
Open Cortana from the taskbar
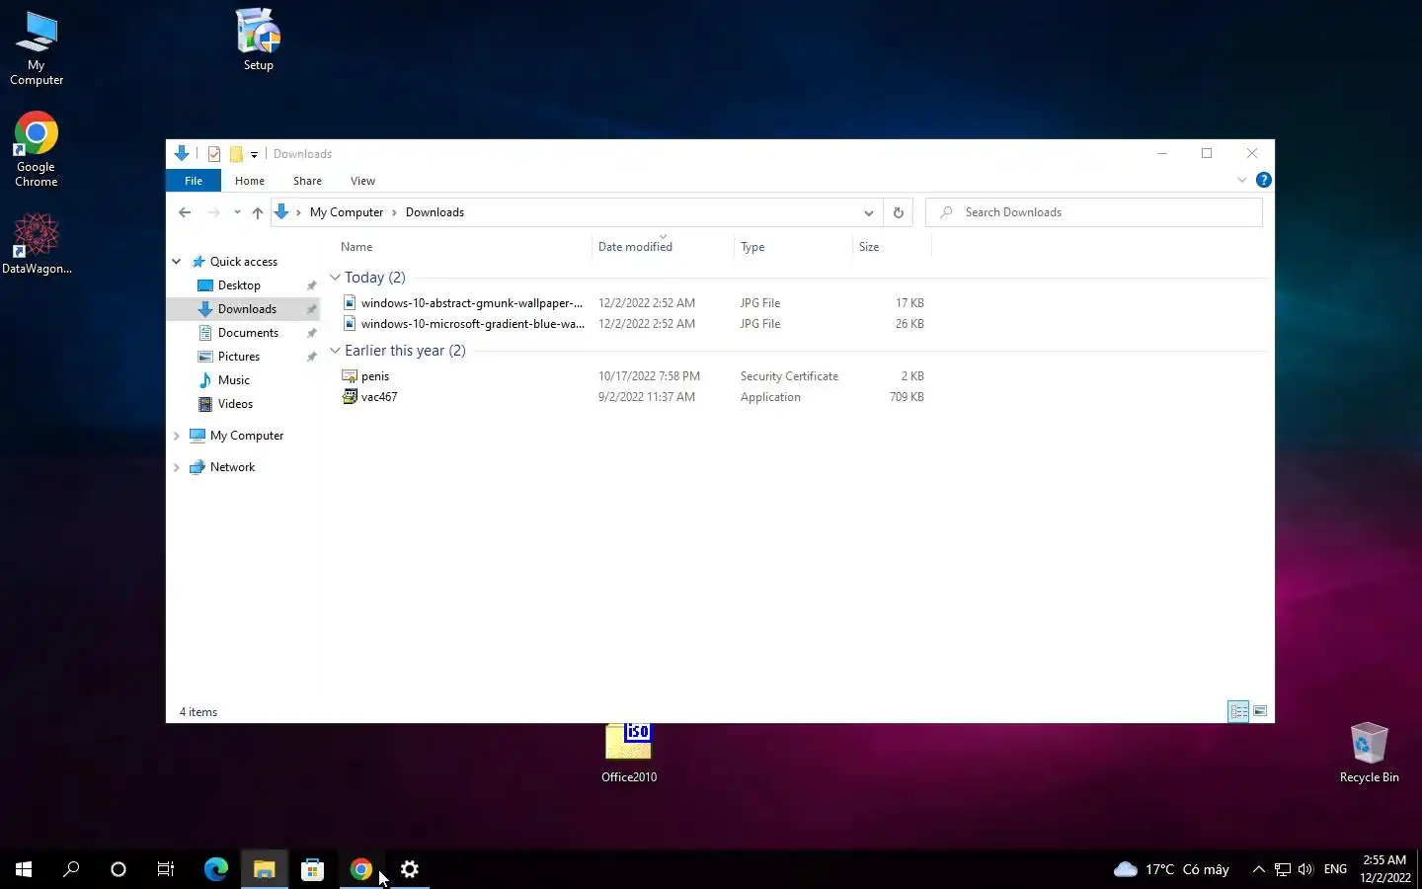tap(118, 869)
